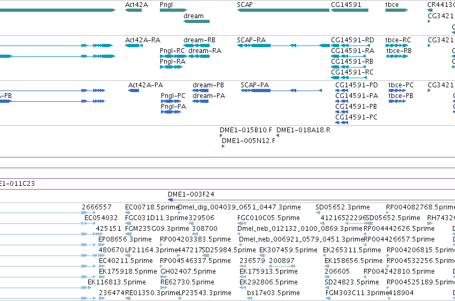Select the CG14591-RB transcript
The height and width of the screenshot is (301, 455).
pos(348,67)
